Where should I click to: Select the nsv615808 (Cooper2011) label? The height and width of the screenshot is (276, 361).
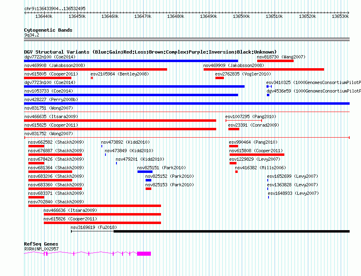pos(256,151)
